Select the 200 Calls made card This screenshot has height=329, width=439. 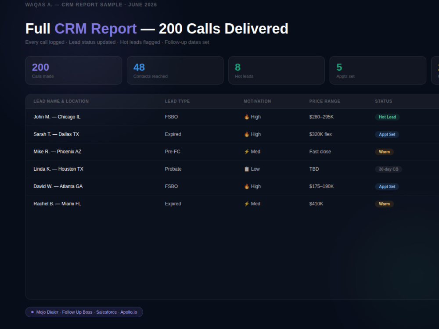pos(74,70)
